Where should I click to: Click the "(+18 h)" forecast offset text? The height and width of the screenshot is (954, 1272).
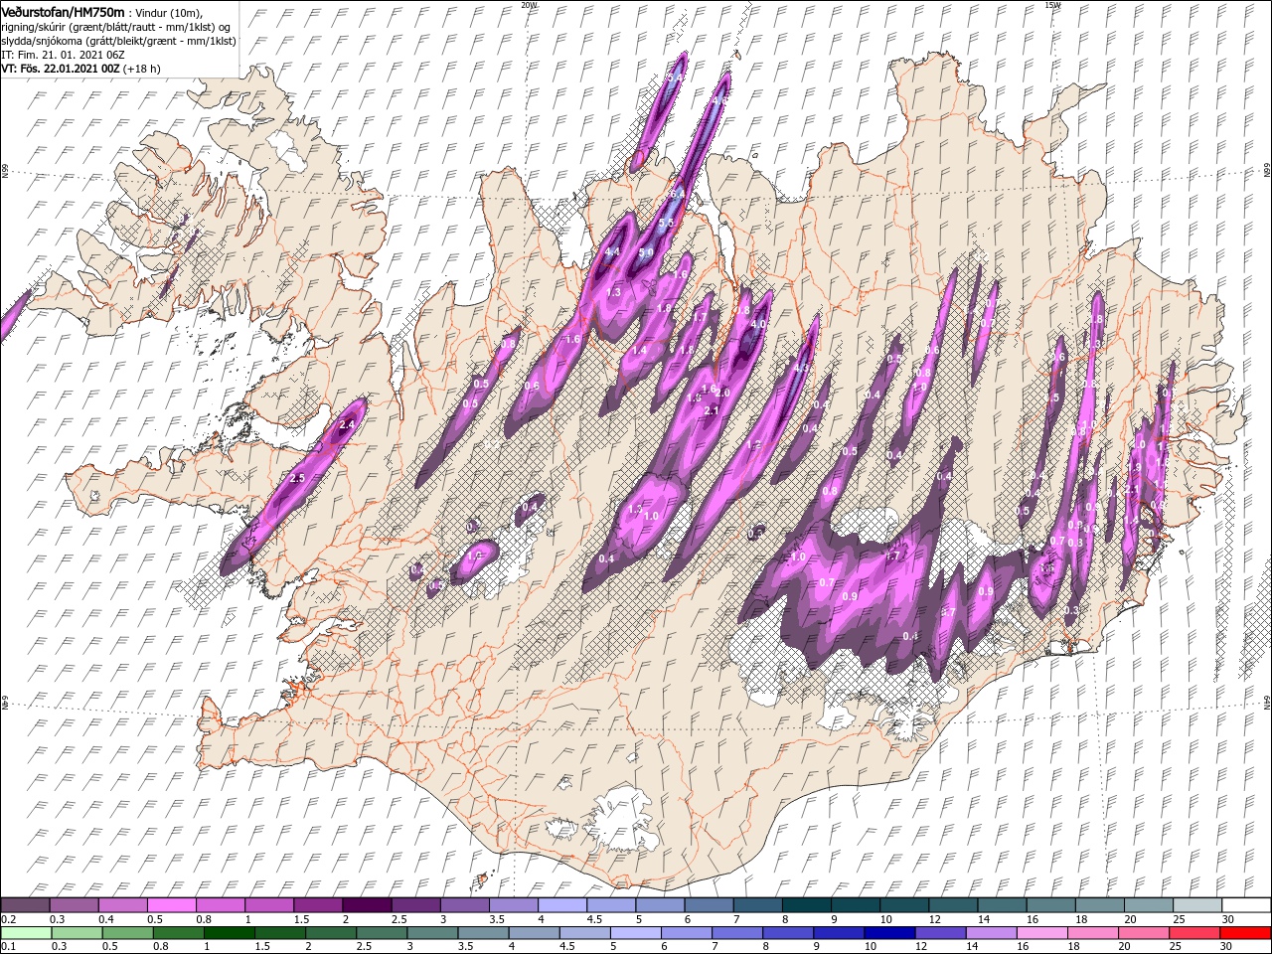coord(142,69)
